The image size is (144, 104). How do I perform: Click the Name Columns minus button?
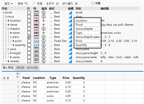[53, 4]
